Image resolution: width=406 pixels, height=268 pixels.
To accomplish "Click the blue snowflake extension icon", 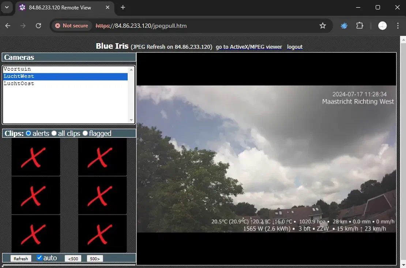I will tap(344, 26).
